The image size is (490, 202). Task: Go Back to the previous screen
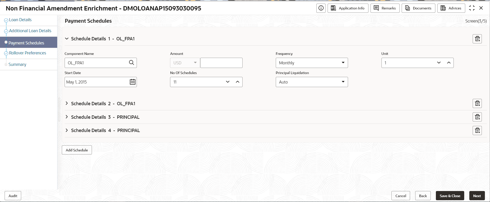point(423,196)
